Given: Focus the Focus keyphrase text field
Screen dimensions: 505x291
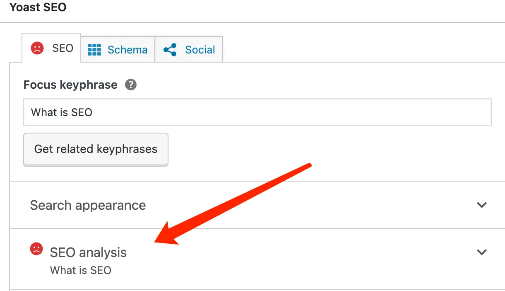Looking at the screenshot, I should tap(257, 112).
